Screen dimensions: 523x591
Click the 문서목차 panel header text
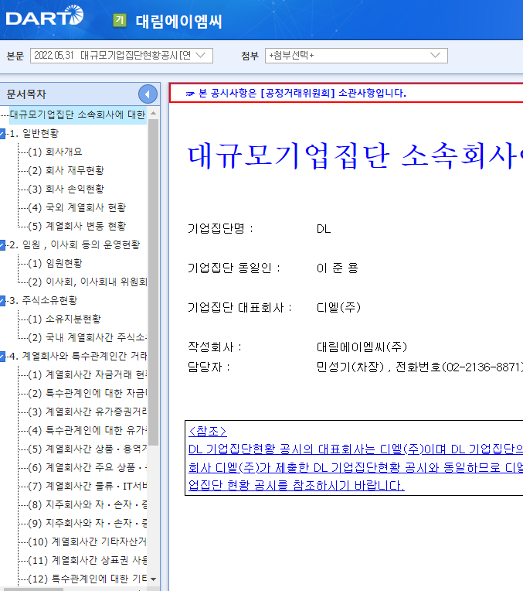(26, 94)
